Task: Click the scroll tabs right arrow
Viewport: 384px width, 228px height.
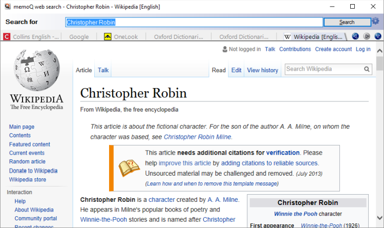Action: (367, 36)
